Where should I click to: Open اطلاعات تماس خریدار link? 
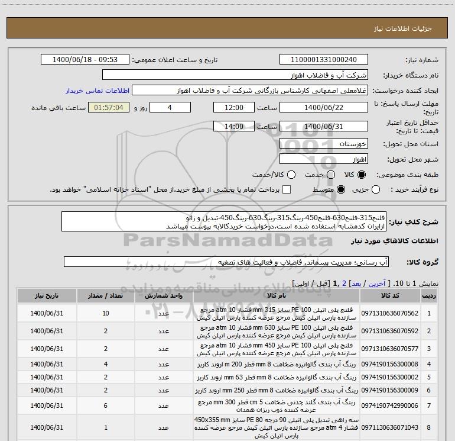pyautogui.click(x=97, y=91)
